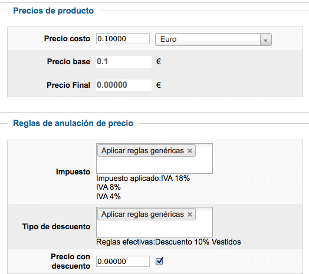Open the Tipo de descuento multi-select empty area
This screenshot has width=309, height=274.
click(x=154, y=229)
